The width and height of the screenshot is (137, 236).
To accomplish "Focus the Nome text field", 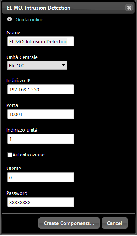I will tap(41, 41).
